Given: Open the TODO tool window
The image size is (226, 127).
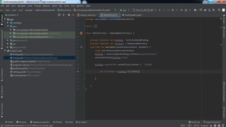Looking at the screenshot, I should click(9, 122).
